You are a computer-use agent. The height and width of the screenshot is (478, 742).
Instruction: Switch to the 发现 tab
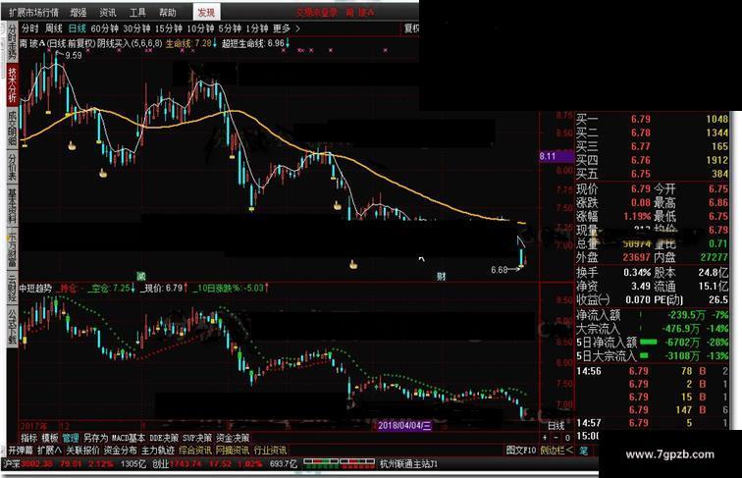click(206, 13)
